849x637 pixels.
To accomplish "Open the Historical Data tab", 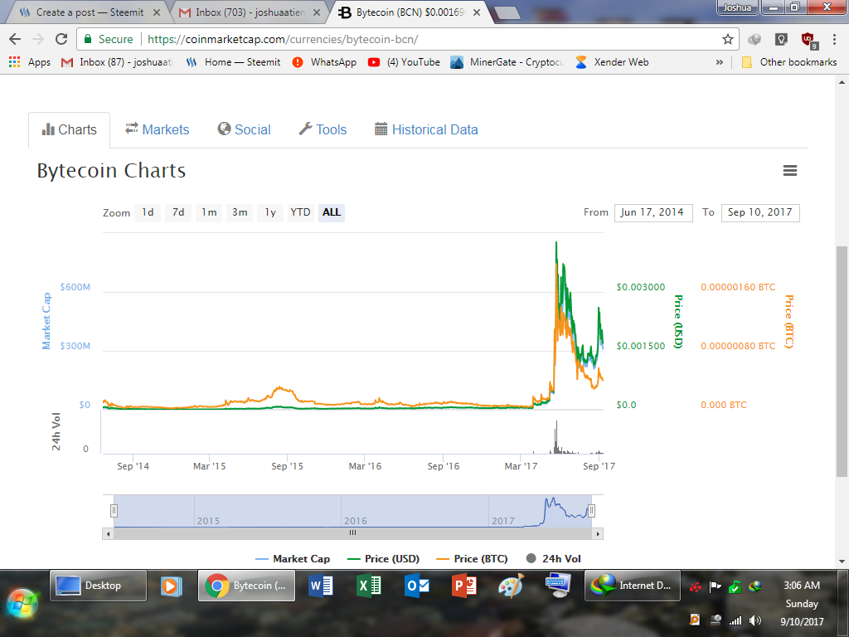I will tap(426, 130).
